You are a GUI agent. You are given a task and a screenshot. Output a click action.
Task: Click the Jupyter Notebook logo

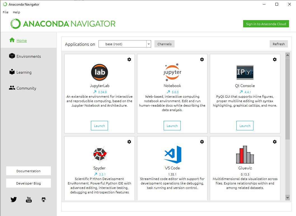coord(172,72)
